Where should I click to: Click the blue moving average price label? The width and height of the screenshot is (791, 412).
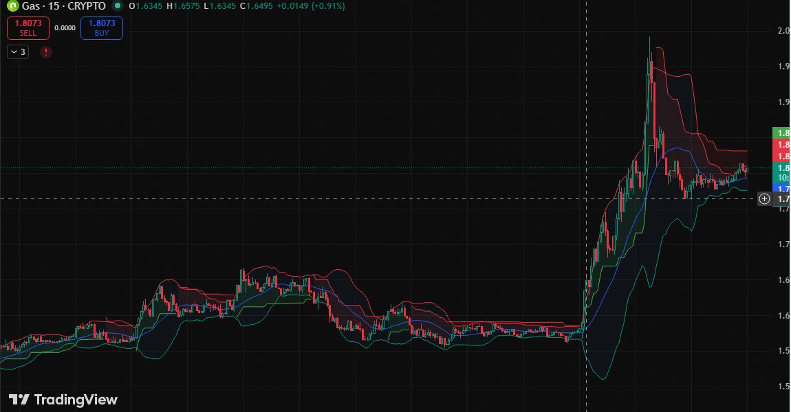coord(781,189)
